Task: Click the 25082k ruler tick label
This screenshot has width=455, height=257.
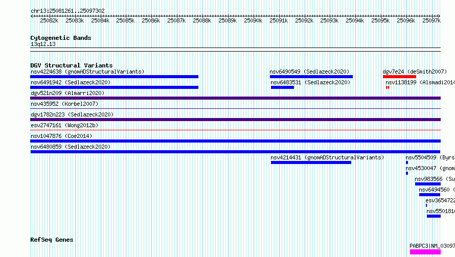Action: [x=49, y=20]
